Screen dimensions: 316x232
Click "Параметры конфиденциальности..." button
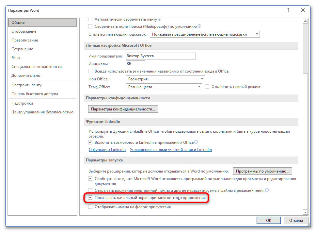click(123, 109)
